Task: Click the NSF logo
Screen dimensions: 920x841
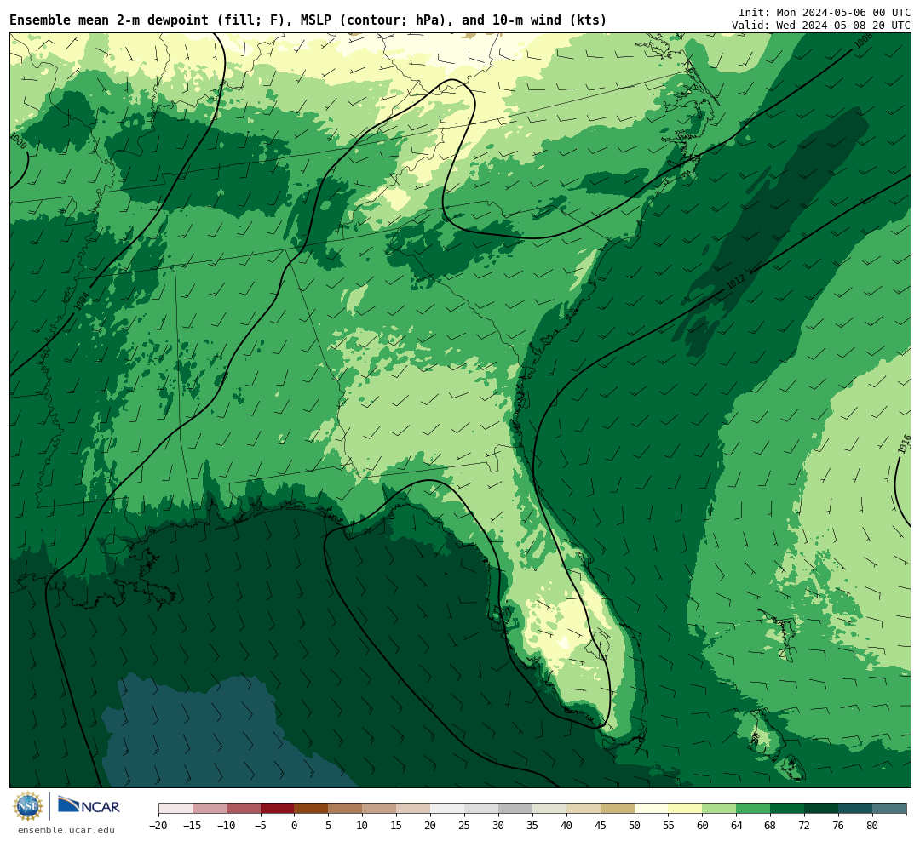Action: [28, 806]
